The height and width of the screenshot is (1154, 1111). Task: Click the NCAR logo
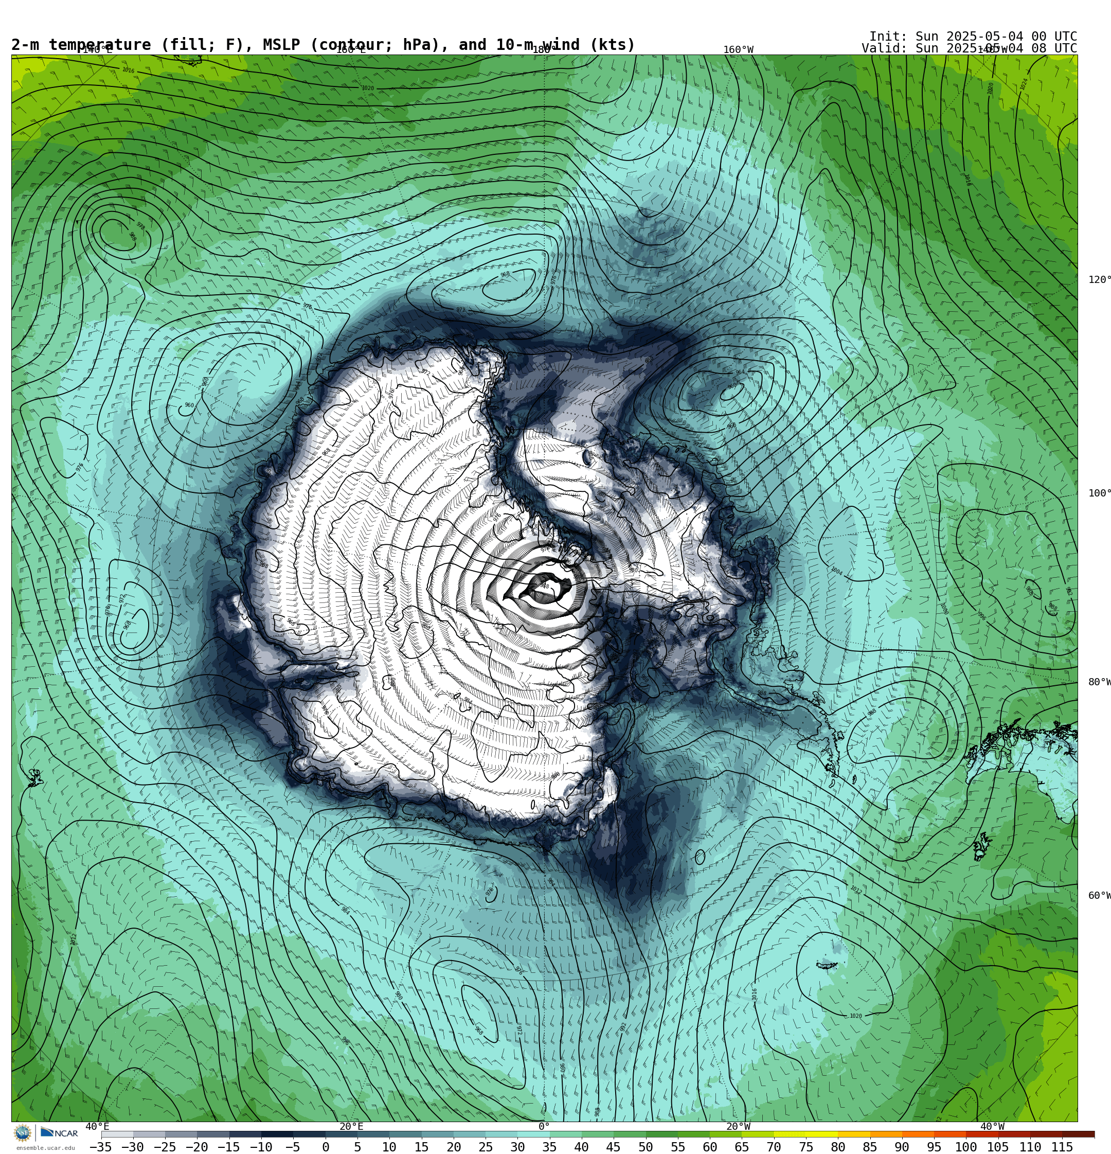click(x=59, y=1132)
